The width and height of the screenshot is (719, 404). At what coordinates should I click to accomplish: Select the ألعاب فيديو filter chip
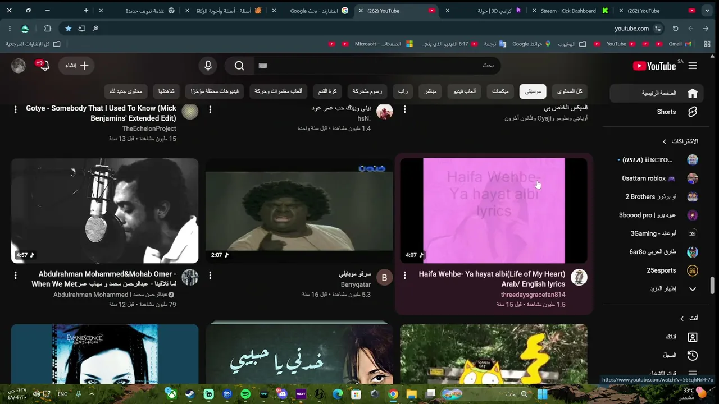point(465,91)
